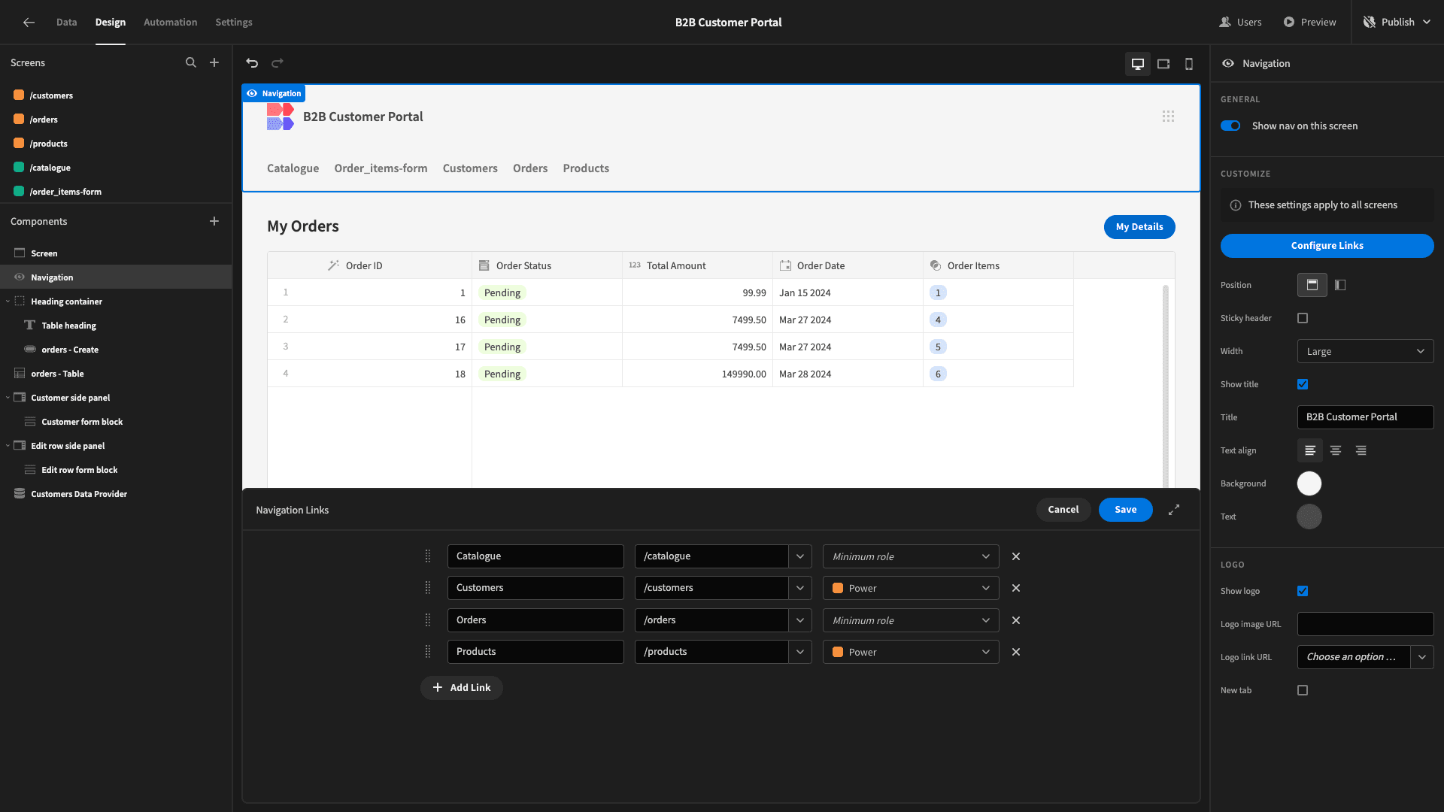Add a component with plus icon
The image size is (1444, 812).
click(x=214, y=221)
